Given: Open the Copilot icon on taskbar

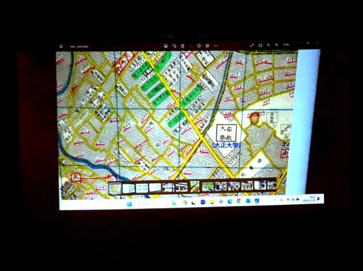Looking at the screenshot, I should [x=185, y=202].
